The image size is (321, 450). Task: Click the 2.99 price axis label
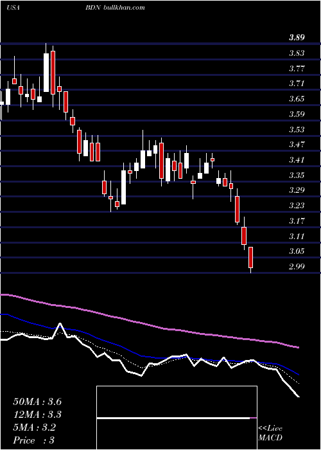coord(297,267)
